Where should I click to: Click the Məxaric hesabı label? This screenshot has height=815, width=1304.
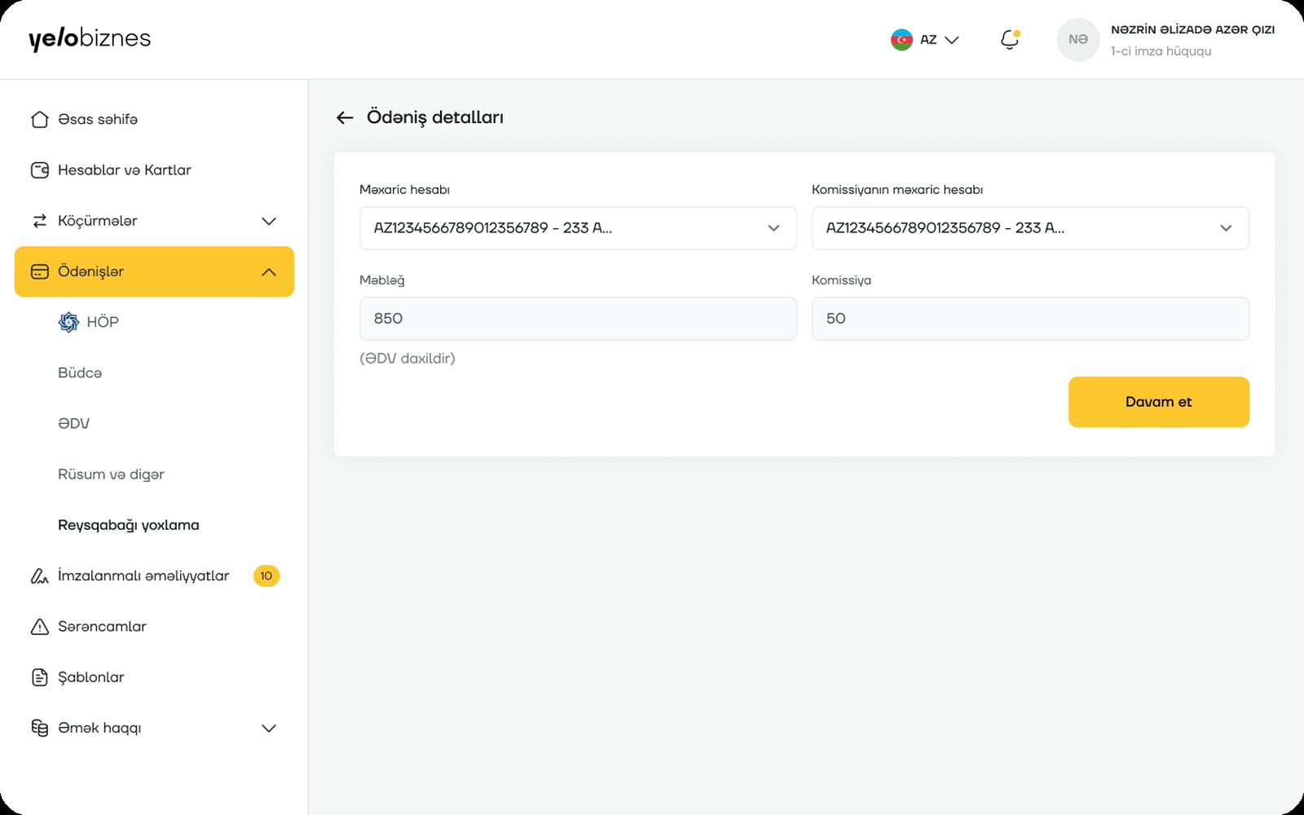[404, 190]
